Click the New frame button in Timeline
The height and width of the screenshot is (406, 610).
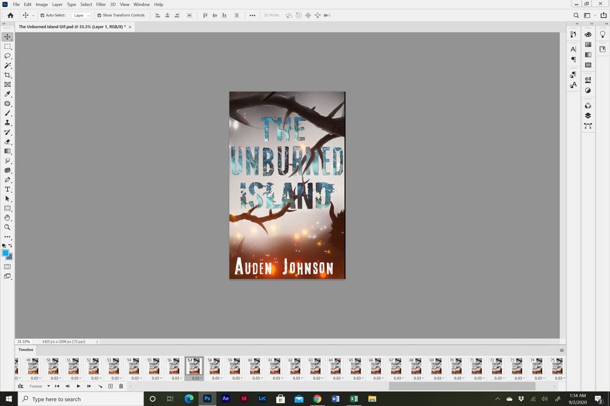tap(111, 386)
